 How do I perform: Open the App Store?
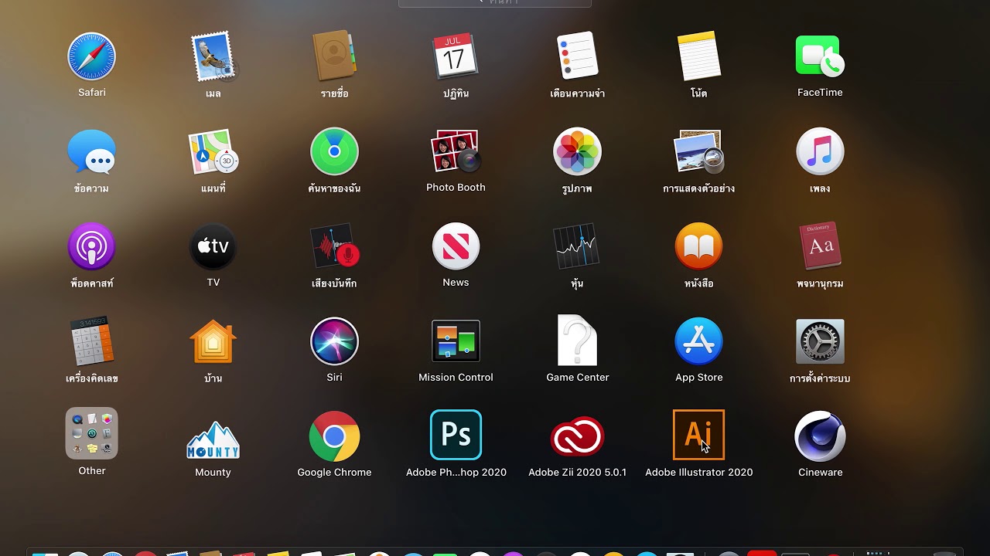pos(698,341)
